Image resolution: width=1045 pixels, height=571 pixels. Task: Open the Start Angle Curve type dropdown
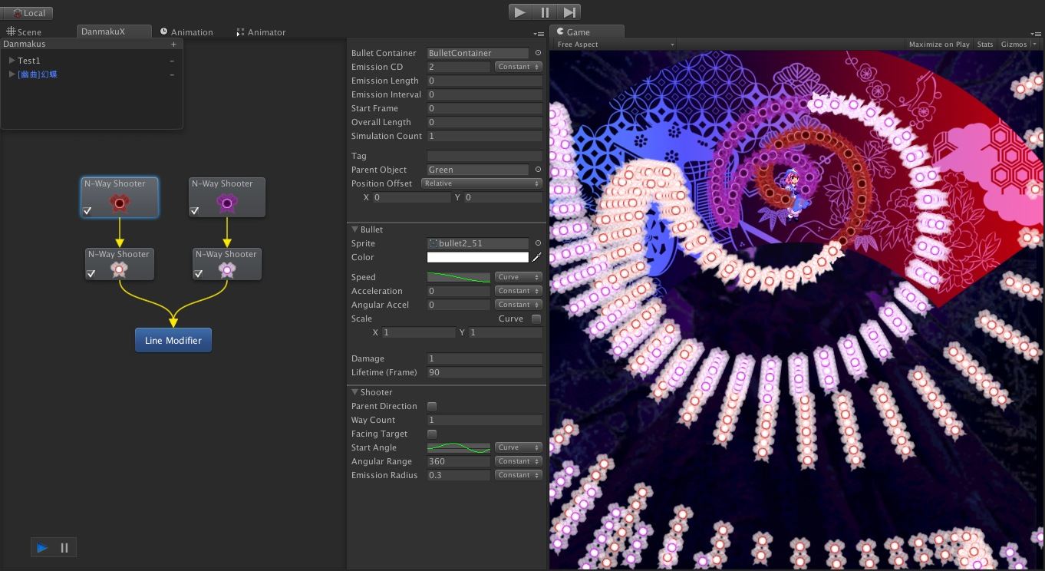coord(518,447)
